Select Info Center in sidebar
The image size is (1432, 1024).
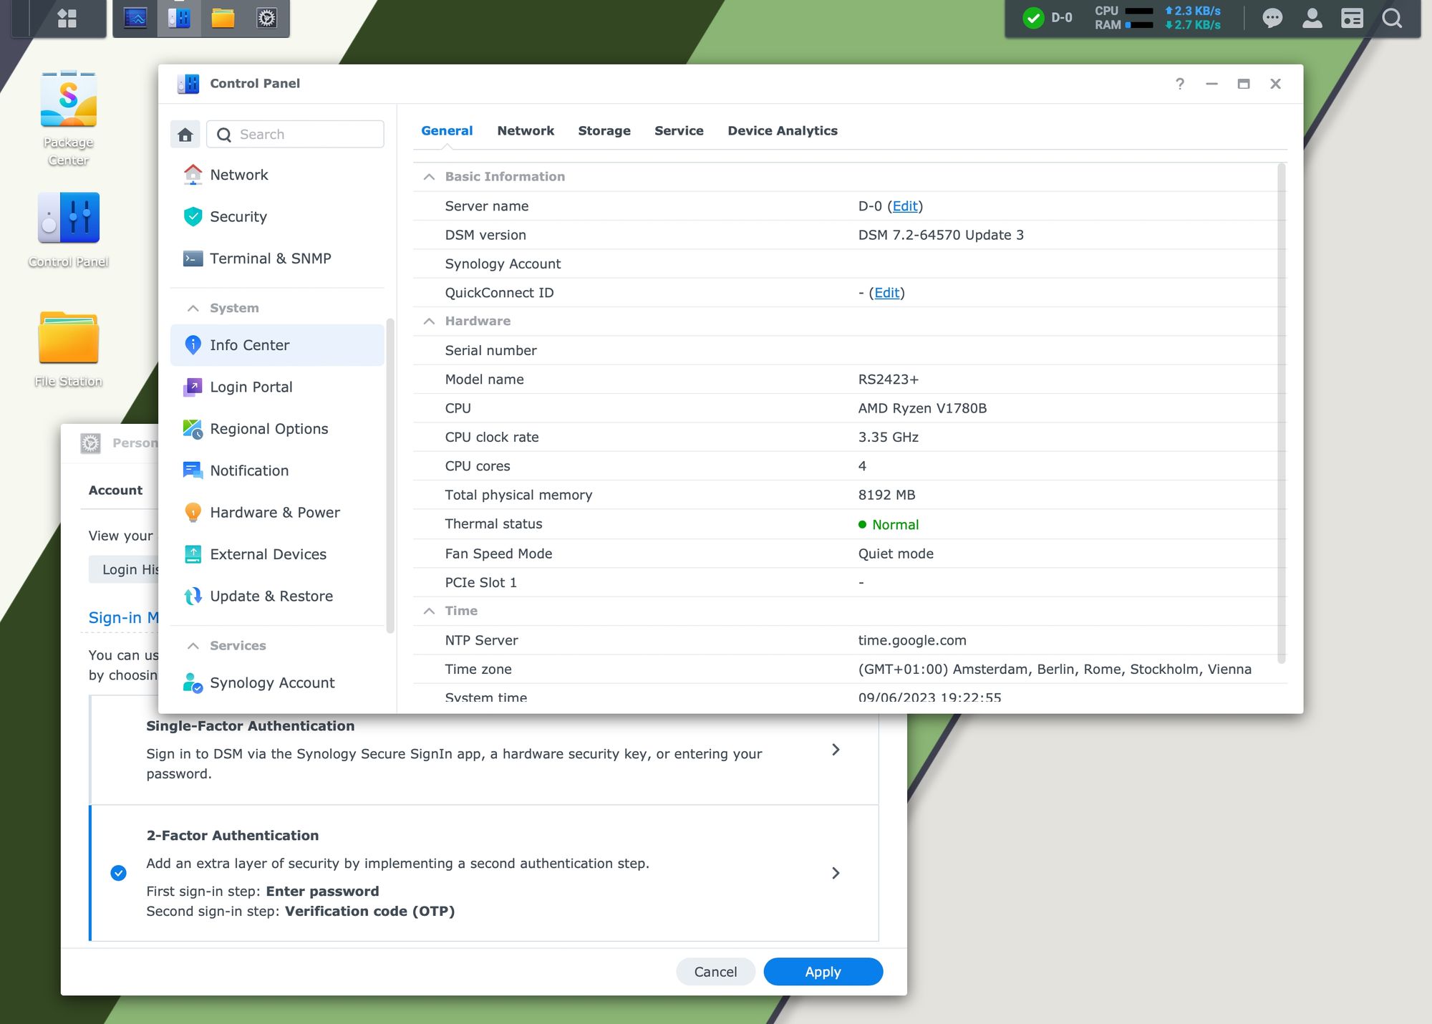277,345
